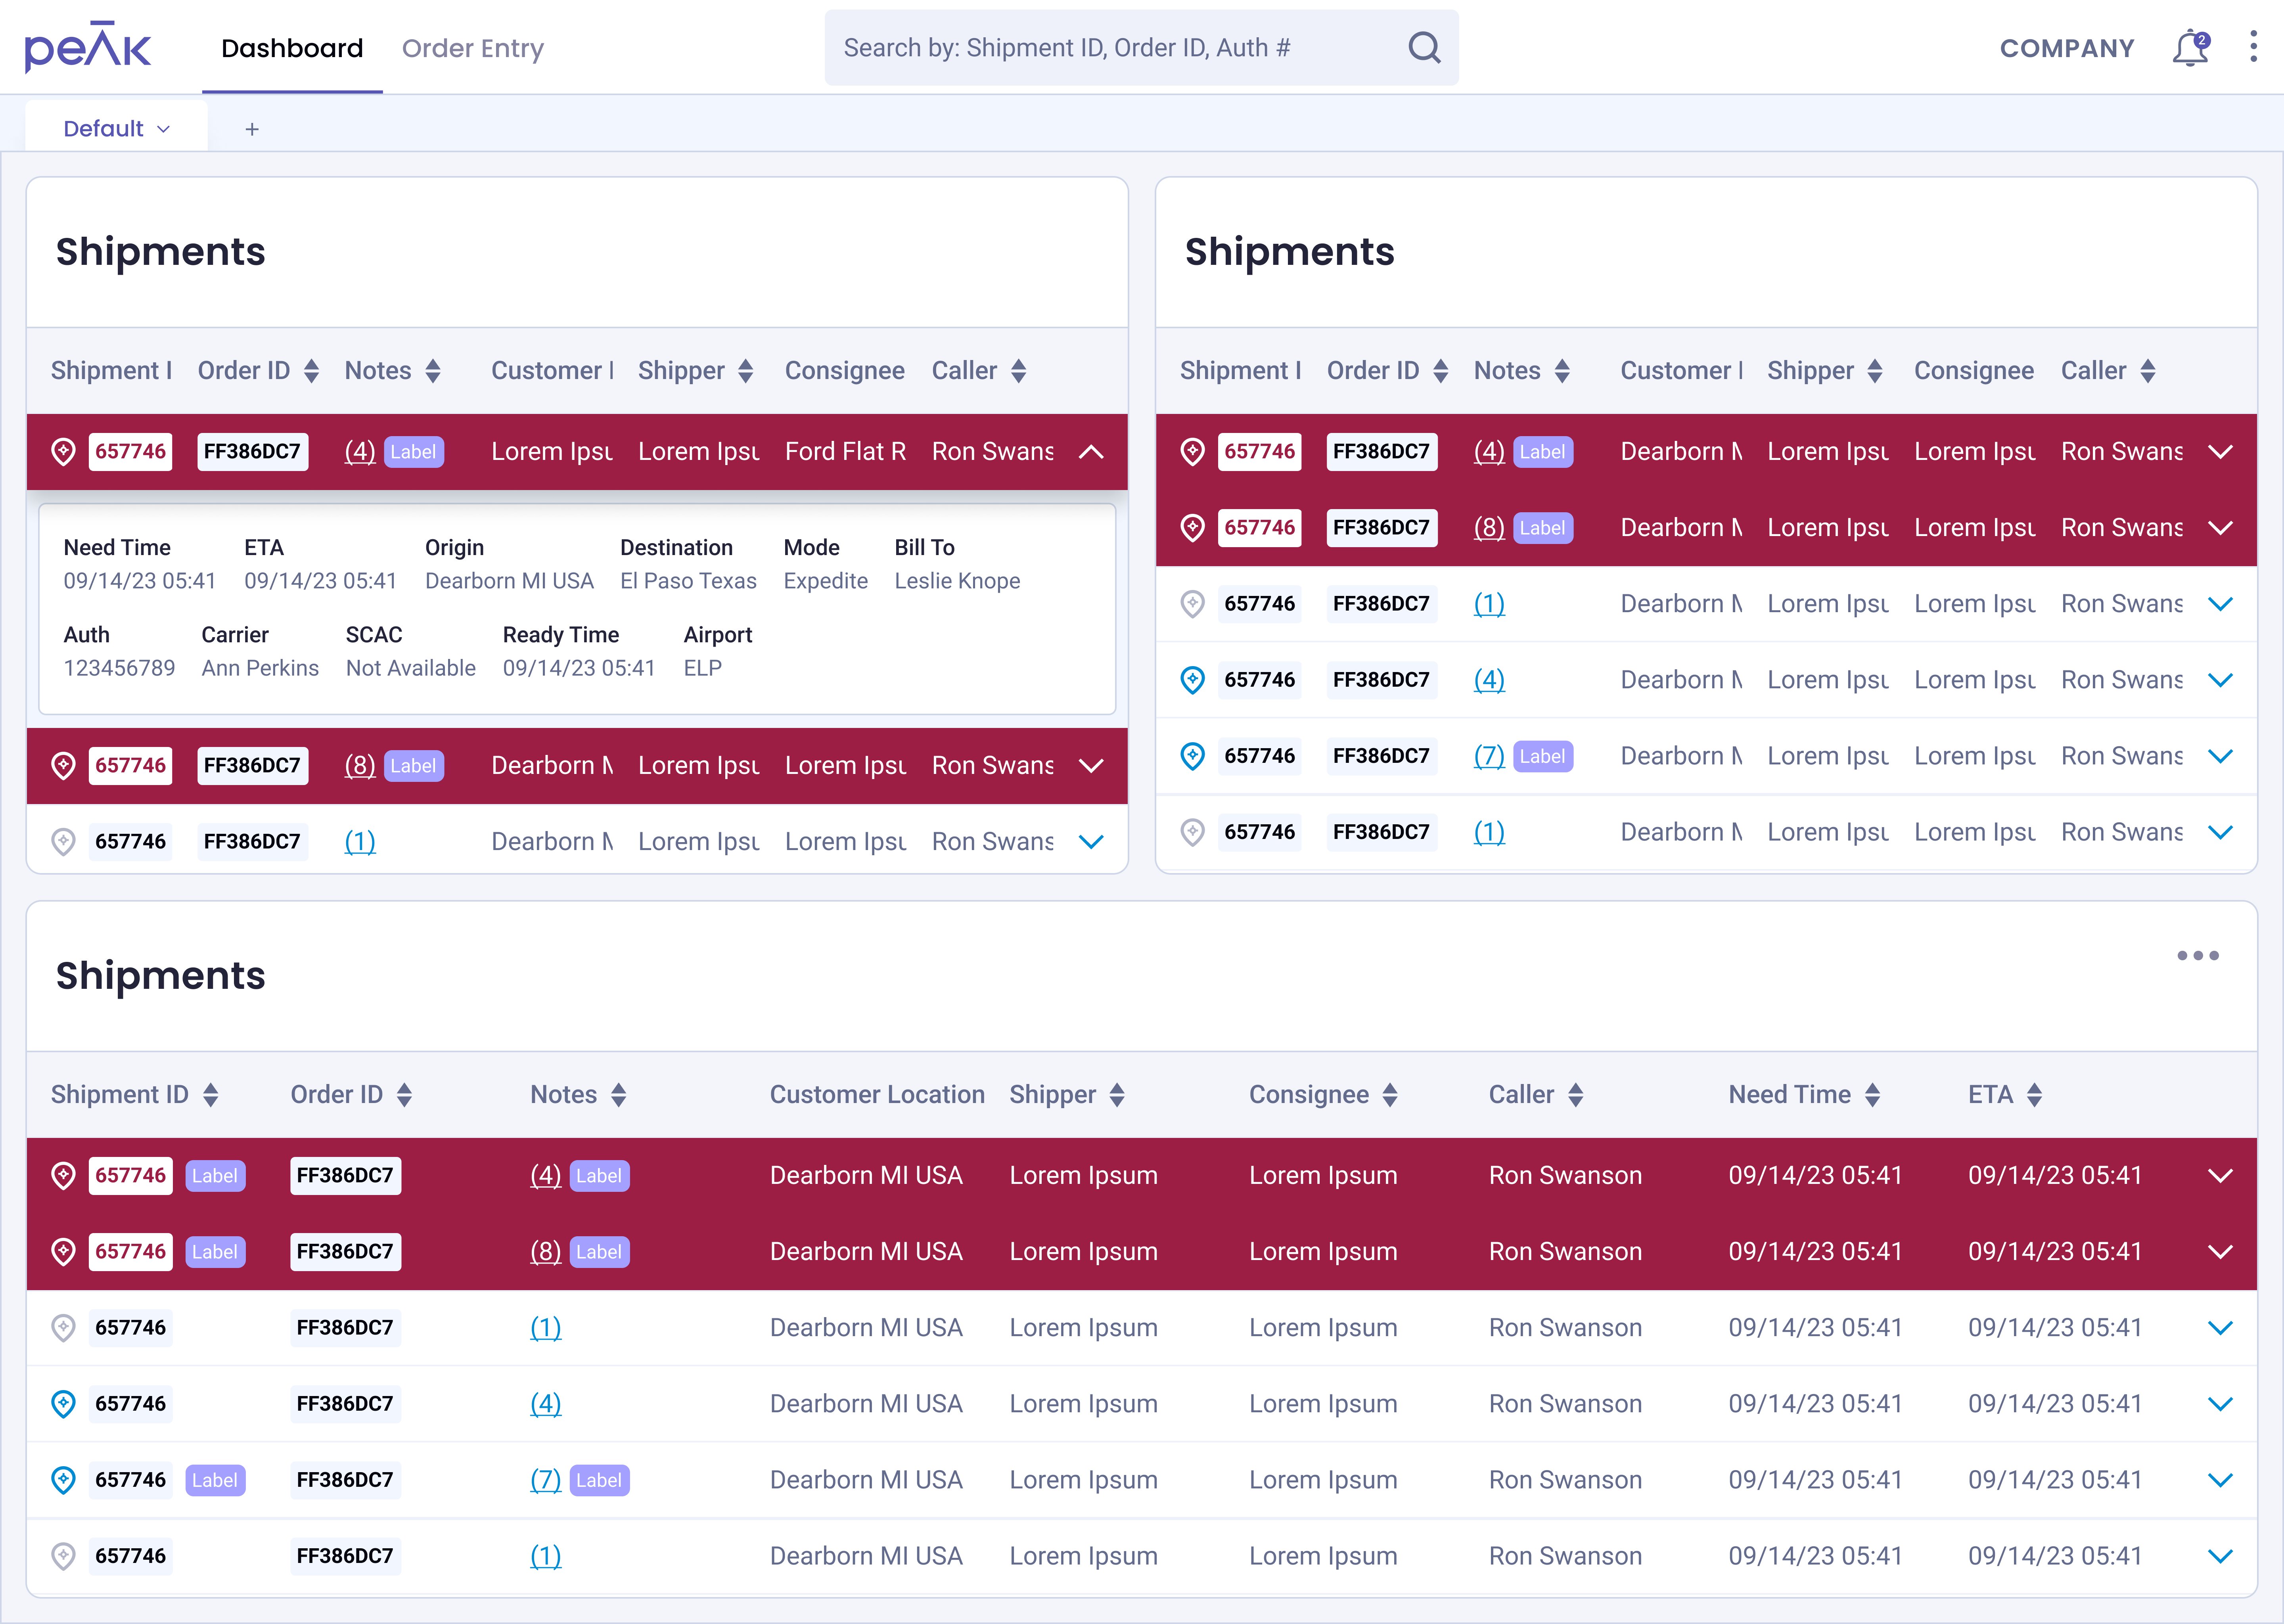Expand top-left row with (8) notes

pyautogui.click(x=1091, y=766)
